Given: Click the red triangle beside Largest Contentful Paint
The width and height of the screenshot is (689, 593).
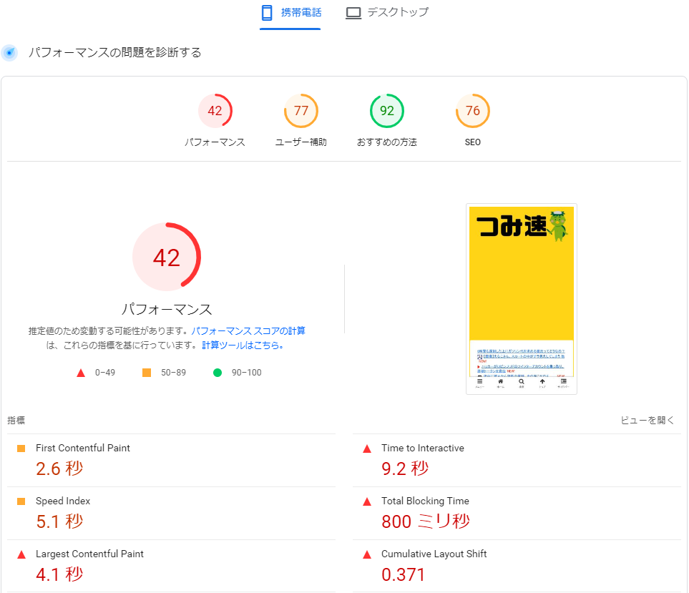Looking at the screenshot, I should point(21,555).
